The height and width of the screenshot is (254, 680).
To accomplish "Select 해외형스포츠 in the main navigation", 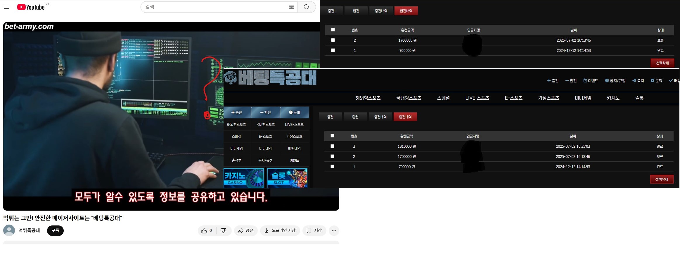I will pos(368,98).
